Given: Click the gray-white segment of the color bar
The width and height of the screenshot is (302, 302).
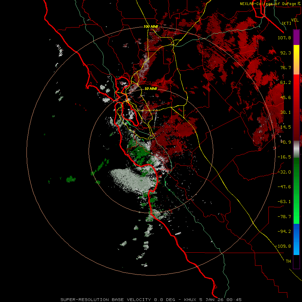Looking at the screenshot, I should click(296, 149).
